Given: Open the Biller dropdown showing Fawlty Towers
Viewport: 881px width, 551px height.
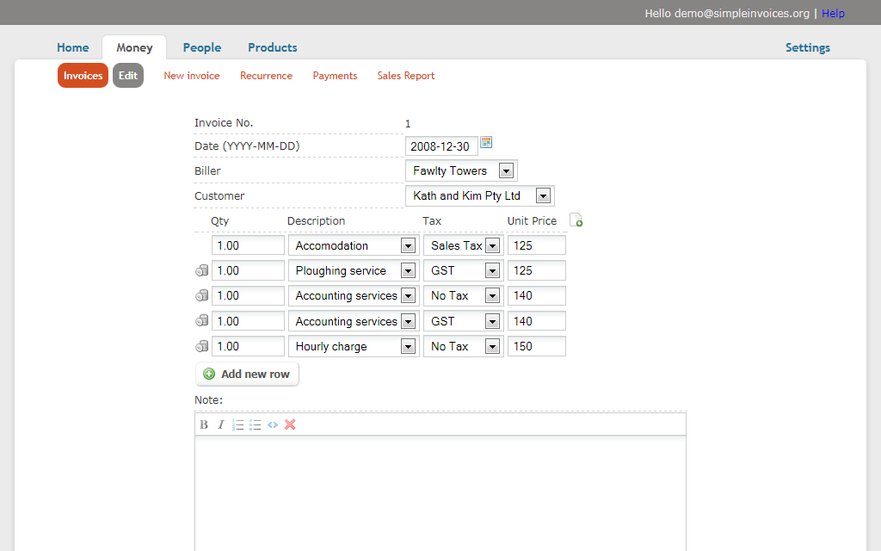Looking at the screenshot, I should pos(506,170).
